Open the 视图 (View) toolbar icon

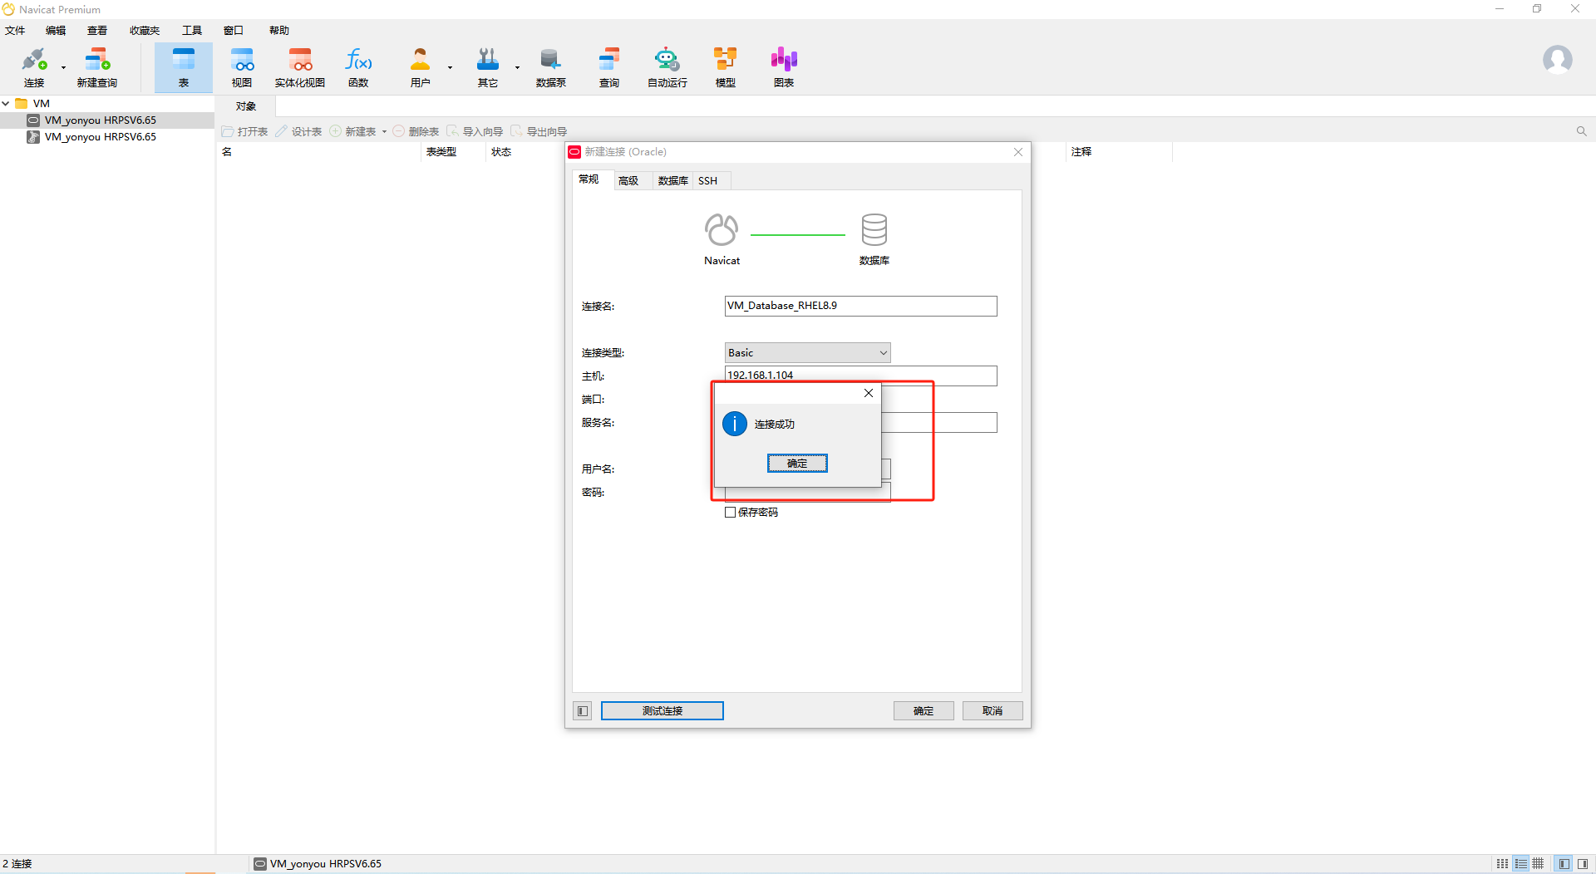tap(242, 66)
